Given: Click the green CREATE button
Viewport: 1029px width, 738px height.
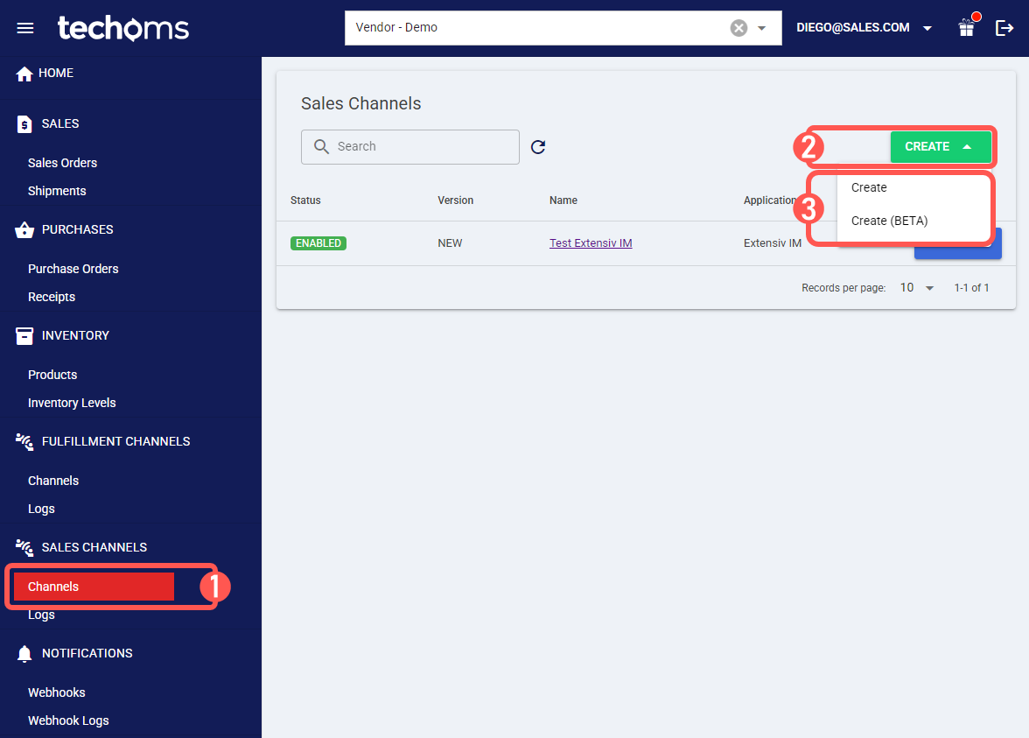Looking at the screenshot, I should [941, 147].
